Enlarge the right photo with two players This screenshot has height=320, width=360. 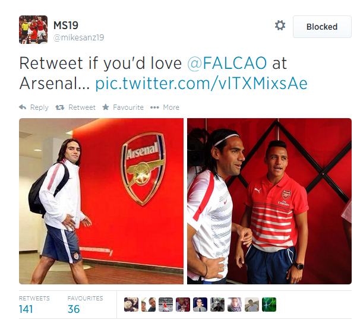coord(269,201)
